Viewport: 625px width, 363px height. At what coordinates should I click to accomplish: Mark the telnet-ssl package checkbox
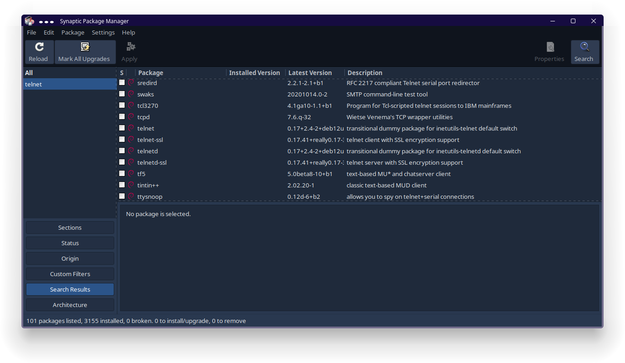(122, 140)
